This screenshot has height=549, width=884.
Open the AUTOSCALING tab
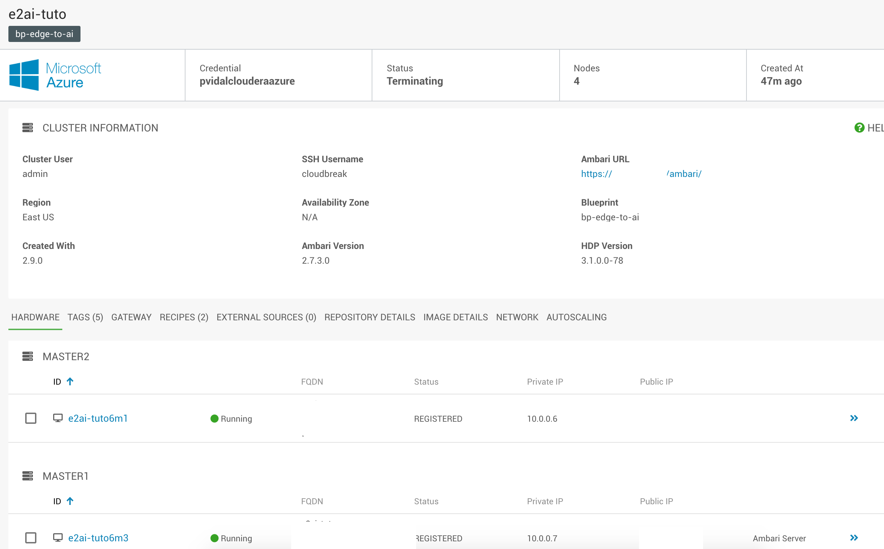pos(576,317)
